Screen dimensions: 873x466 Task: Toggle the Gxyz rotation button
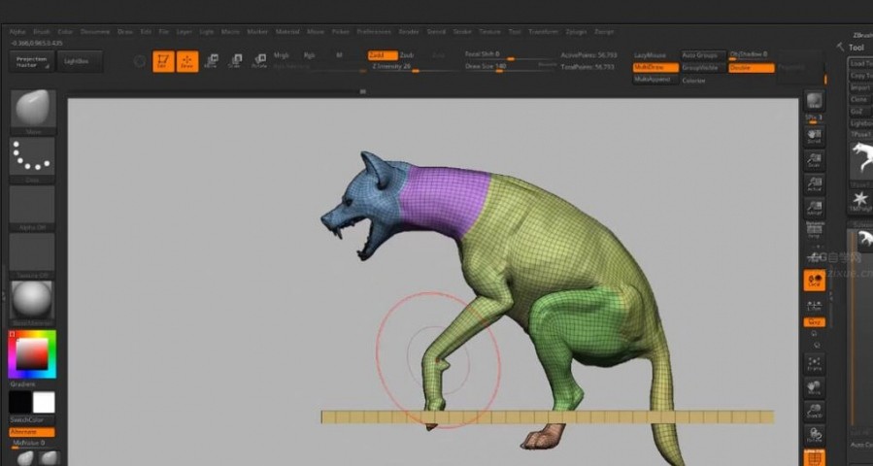pyautogui.click(x=815, y=322)
